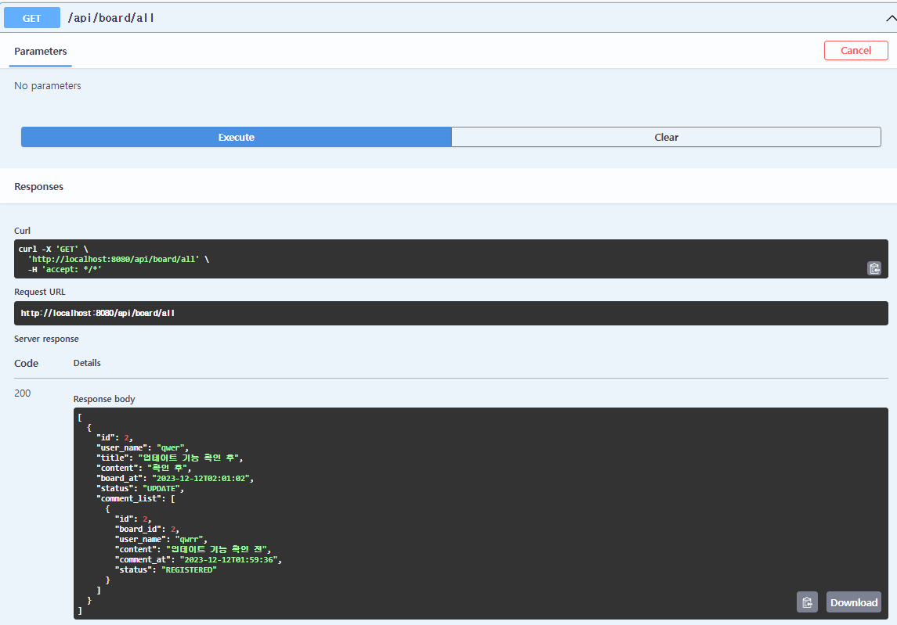Click the "No parameters" text
The height and width of the screenshot is (625, 897).
tap(48, 86)
